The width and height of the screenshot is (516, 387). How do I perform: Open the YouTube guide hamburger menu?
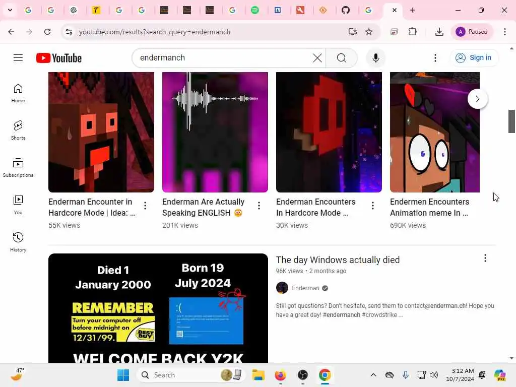tap(18, 58)
